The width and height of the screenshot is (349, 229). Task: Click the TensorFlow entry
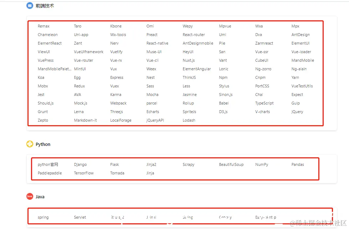click(x=84, y=173)
